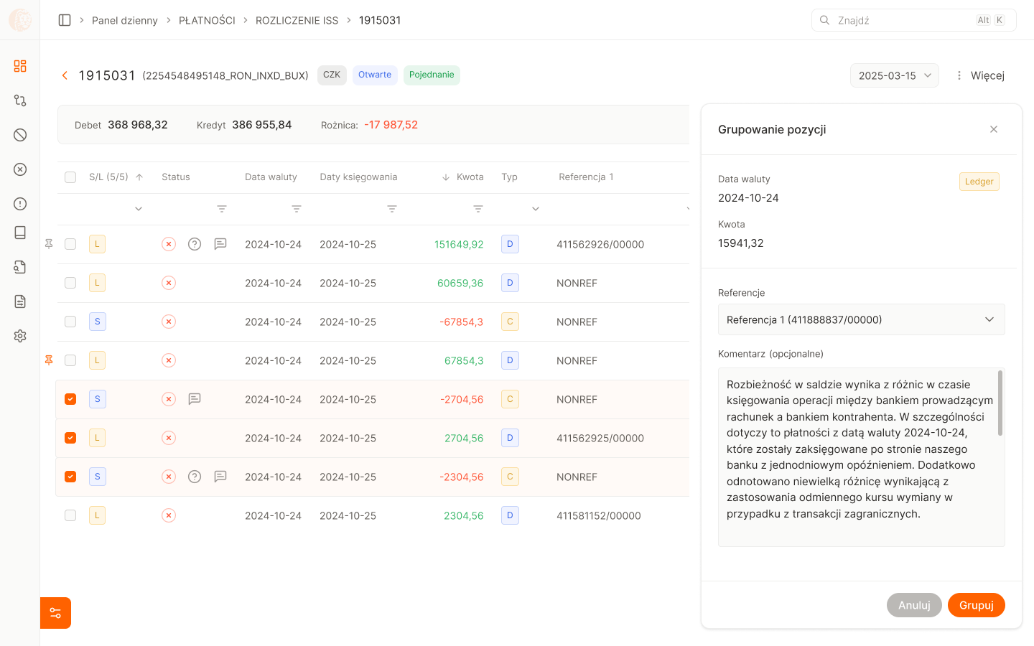Sort by the S/L (5/5) column
The height and width of the screenshot is (646, 1034).
tap(116, 177)
